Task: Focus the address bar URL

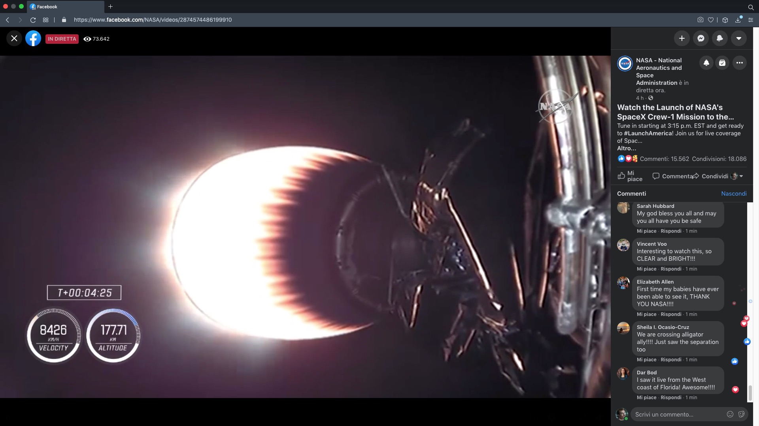Action: coord(153,20)
